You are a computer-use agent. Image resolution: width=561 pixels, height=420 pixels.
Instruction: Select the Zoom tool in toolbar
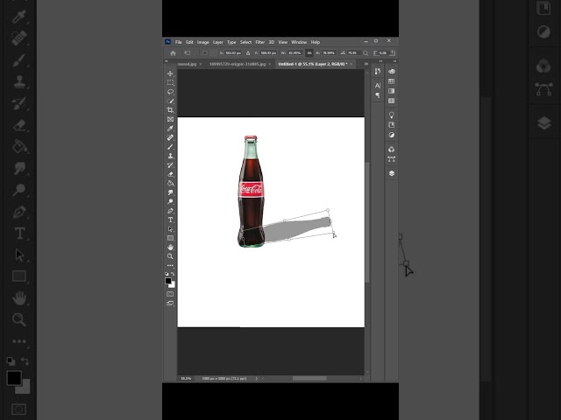[170, 256]
